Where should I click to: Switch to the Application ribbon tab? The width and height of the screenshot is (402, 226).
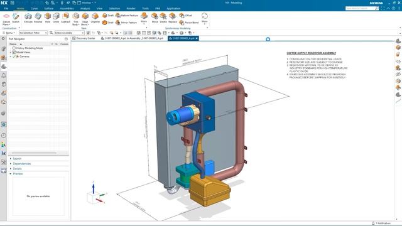tap(173, 8)
